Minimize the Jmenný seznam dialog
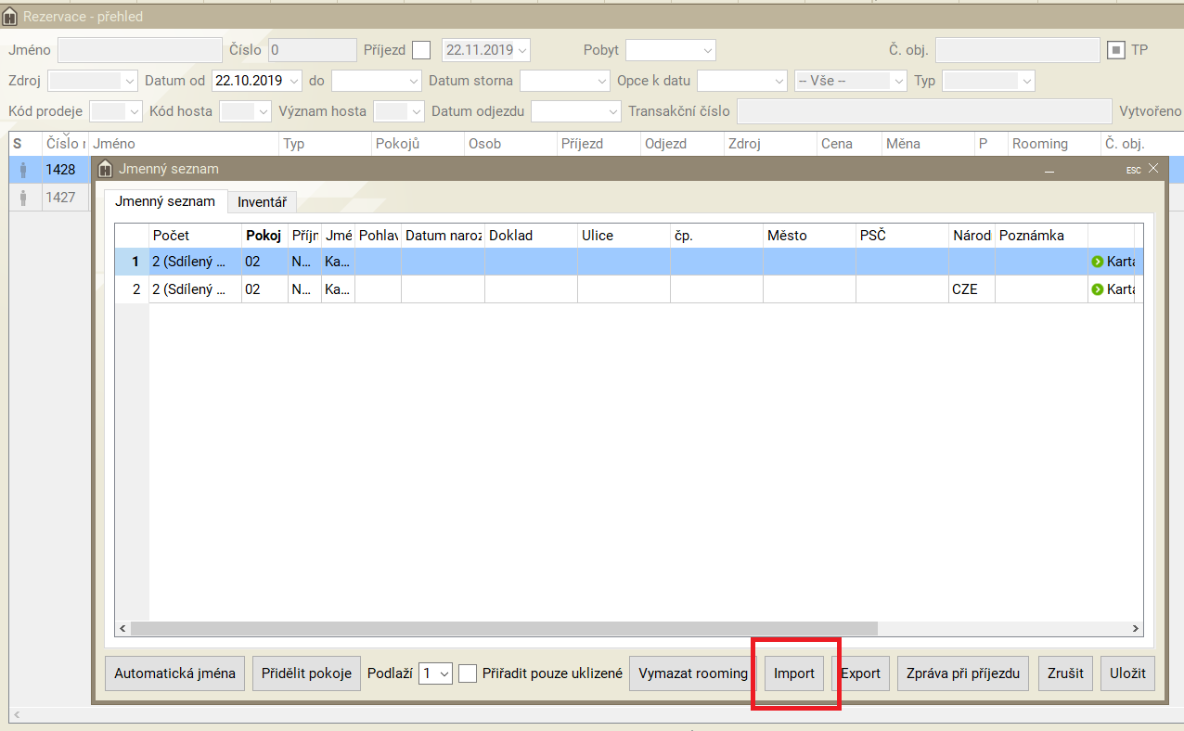Viewport: 1184px width, 731px height. tap(1049, 170)
